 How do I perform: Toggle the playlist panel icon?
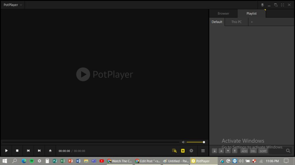click(183, 151)
